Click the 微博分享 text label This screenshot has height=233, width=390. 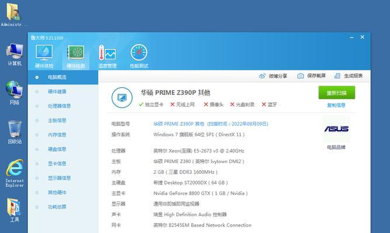(278, 76)
